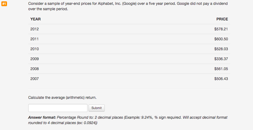Select the 2012 year cell

[34, 29]
